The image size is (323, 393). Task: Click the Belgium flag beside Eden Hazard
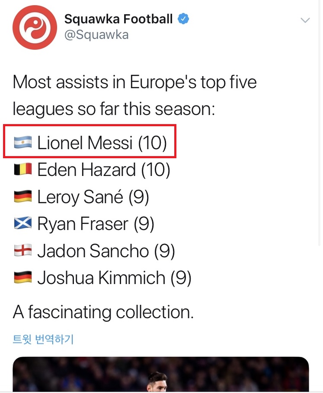(23, 170)
